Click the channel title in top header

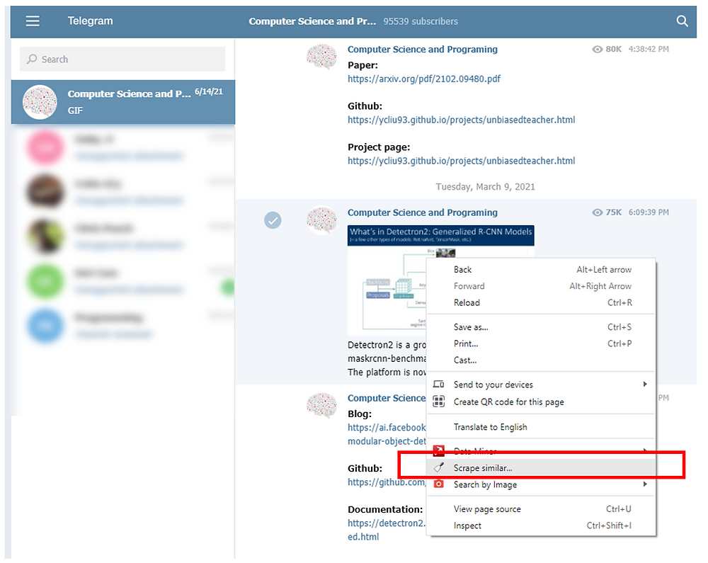click(x=312, y=21)
